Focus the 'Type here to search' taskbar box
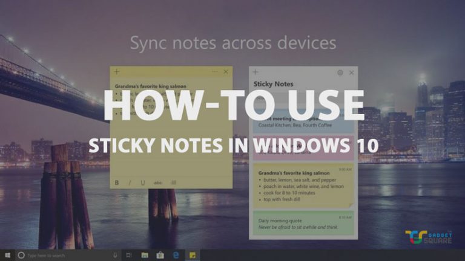This screenshot has height=261, width=465. [x=68, y=255]
